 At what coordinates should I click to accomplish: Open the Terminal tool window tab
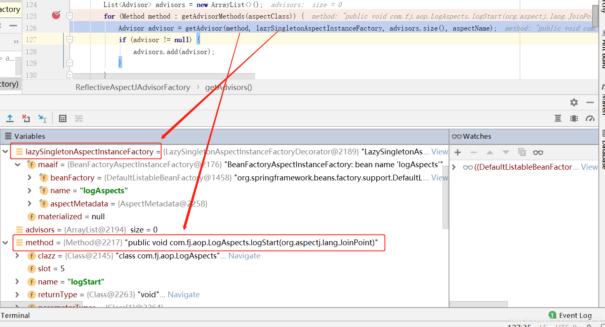point(15,315)
